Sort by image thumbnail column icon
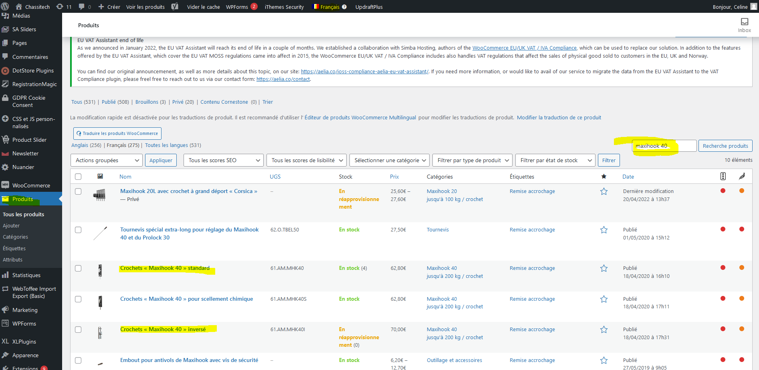 pyautogui.click(x=100, y=176)
